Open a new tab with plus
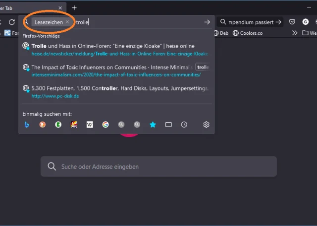The width and height of the screenshot is (317, 226). (74, 8)
